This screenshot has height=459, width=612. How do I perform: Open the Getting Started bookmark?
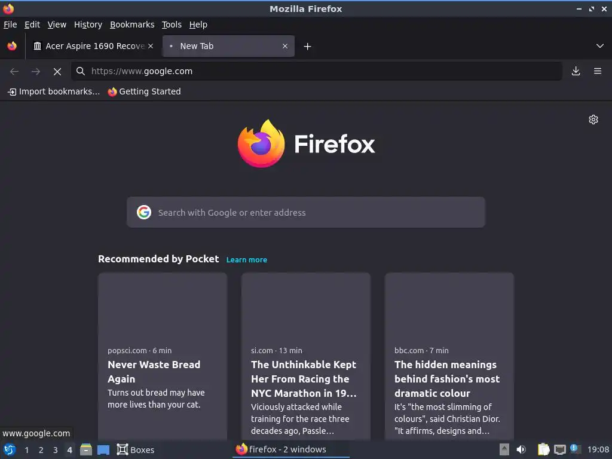145,91
